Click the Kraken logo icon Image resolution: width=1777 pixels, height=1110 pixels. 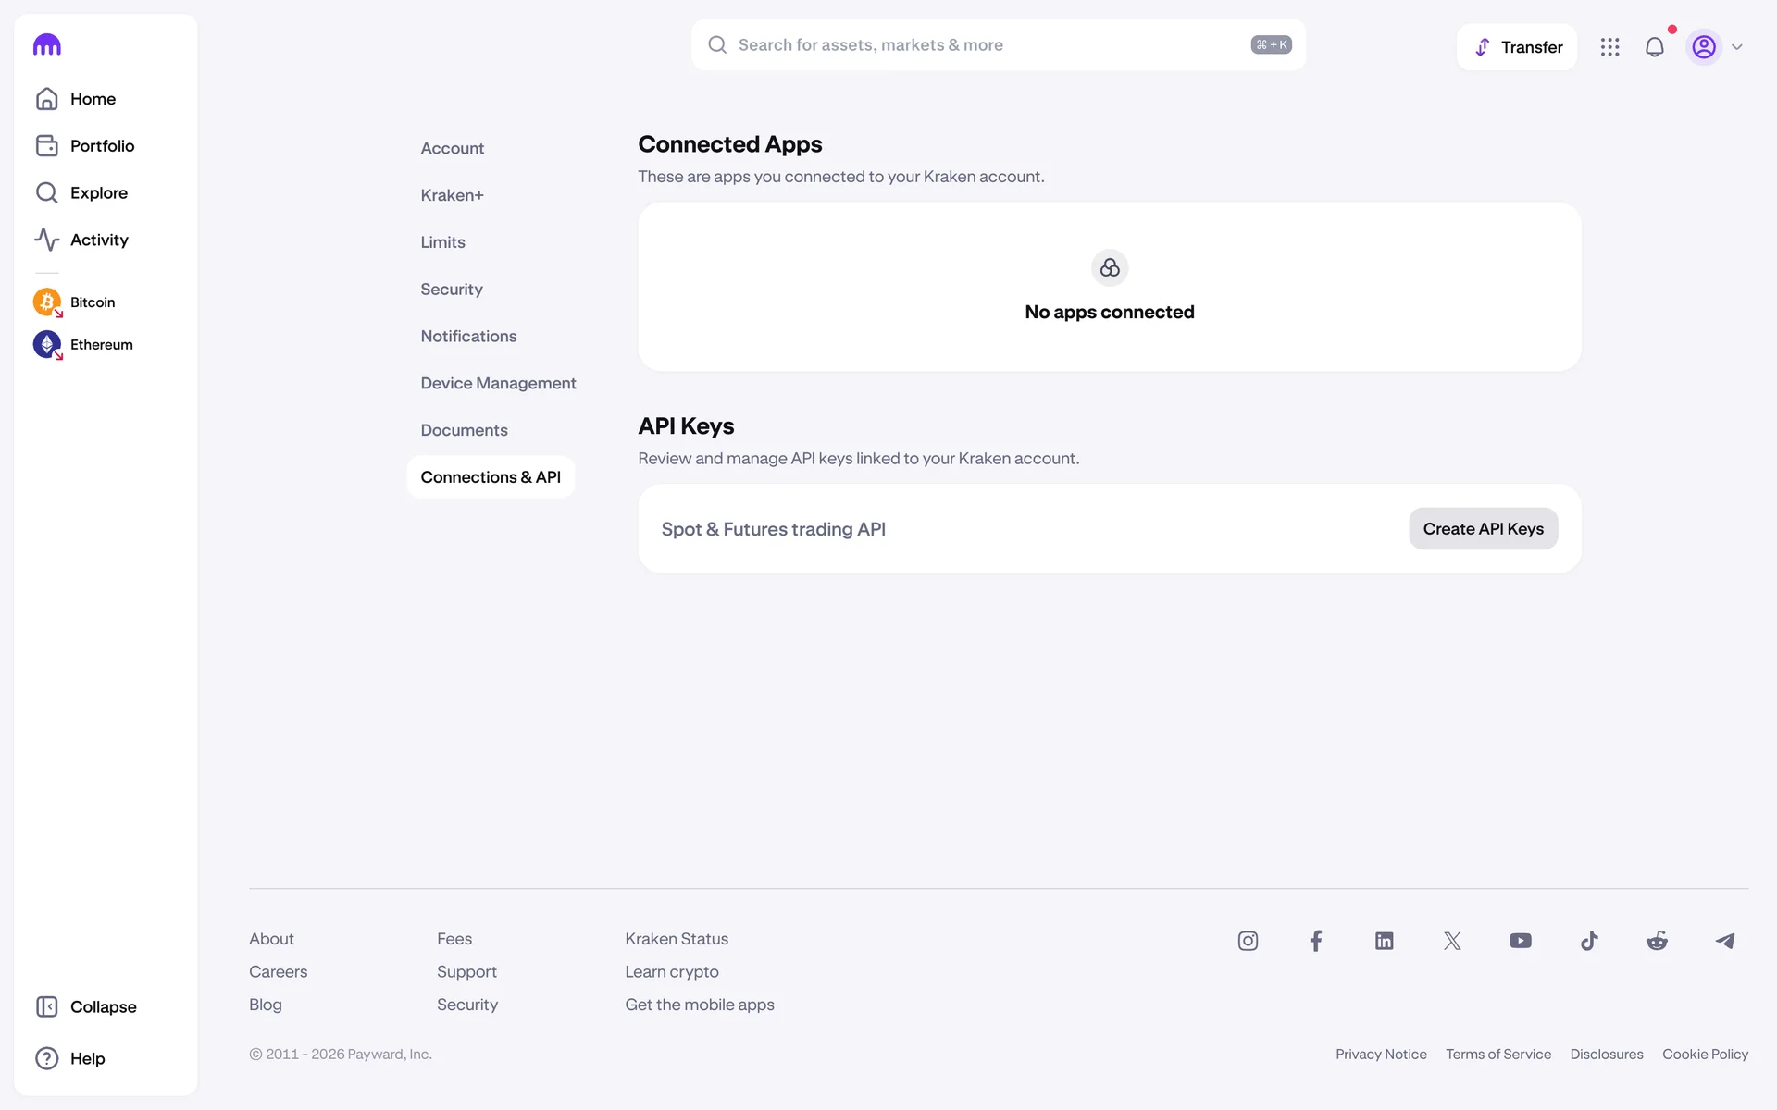point(47,45)
